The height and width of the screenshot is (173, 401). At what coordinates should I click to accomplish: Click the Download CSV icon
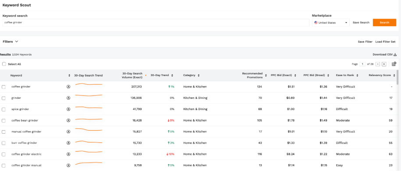coord(395,55)
